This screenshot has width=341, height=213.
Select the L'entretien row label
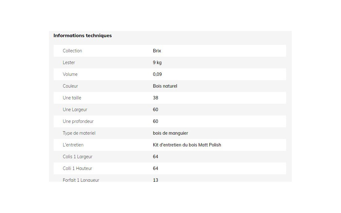click(x=73, y=145)
